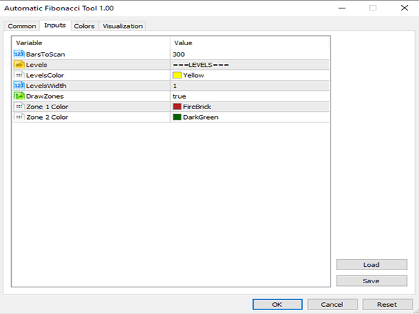This screenshot has height=314, width=419.
Task: Click the color icon beside Zone 1 Color
Action: (19, 107)
